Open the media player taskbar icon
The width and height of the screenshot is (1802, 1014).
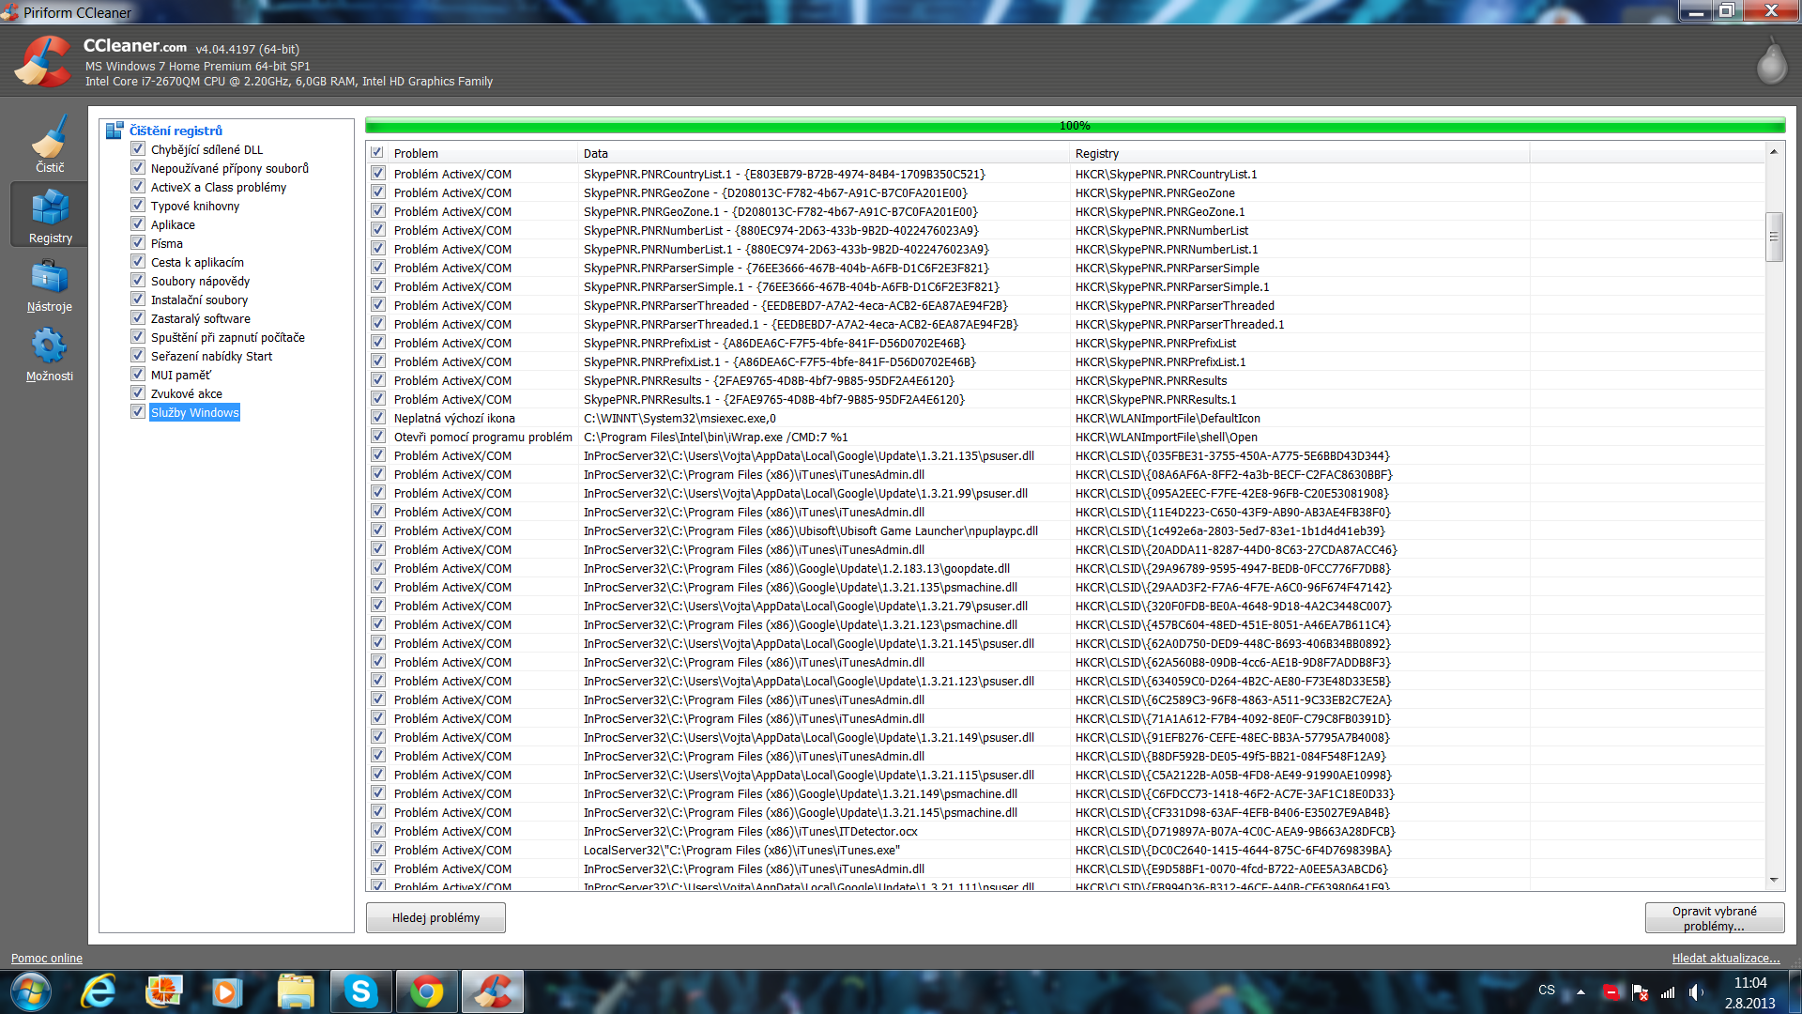[226, 991]
